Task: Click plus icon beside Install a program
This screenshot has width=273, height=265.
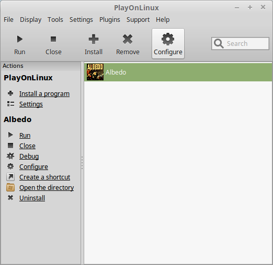Action: (x=10, y=93)
